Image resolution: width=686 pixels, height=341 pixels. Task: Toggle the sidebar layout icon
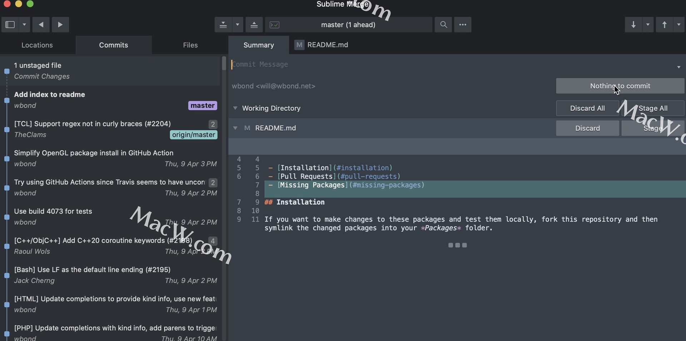pos(10,25)
